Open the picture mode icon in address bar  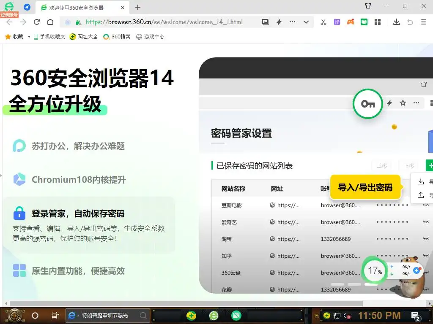pos(266,22)
